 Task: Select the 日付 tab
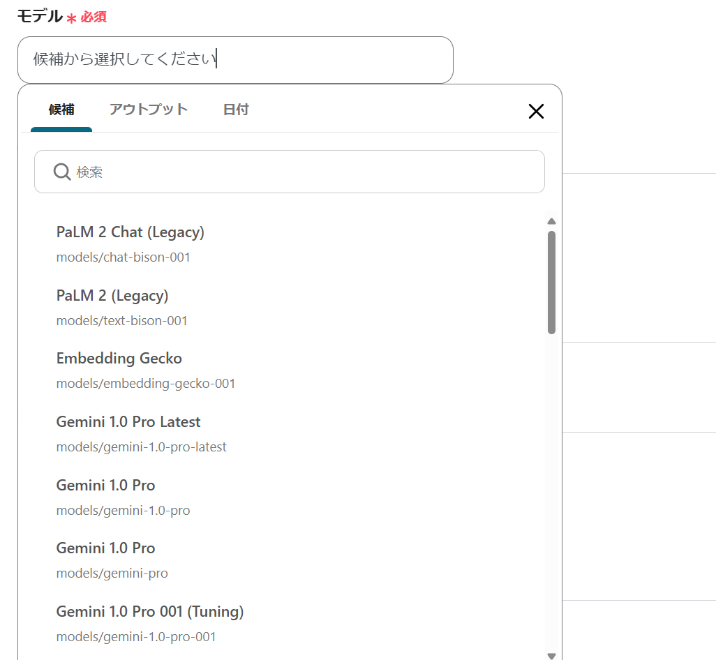236,110
